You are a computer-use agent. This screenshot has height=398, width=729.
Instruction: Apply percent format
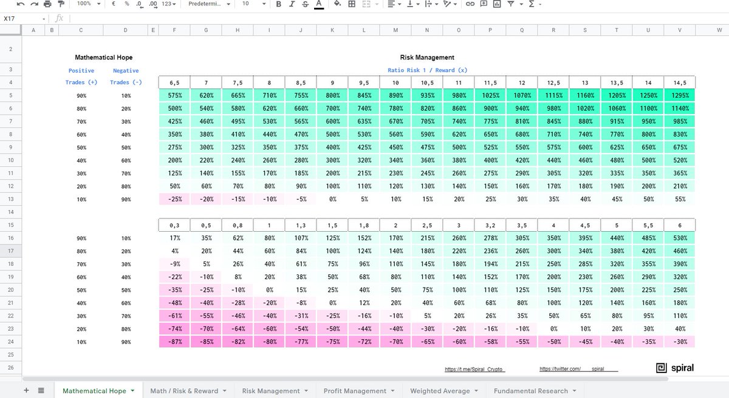[x=127, y=4]
